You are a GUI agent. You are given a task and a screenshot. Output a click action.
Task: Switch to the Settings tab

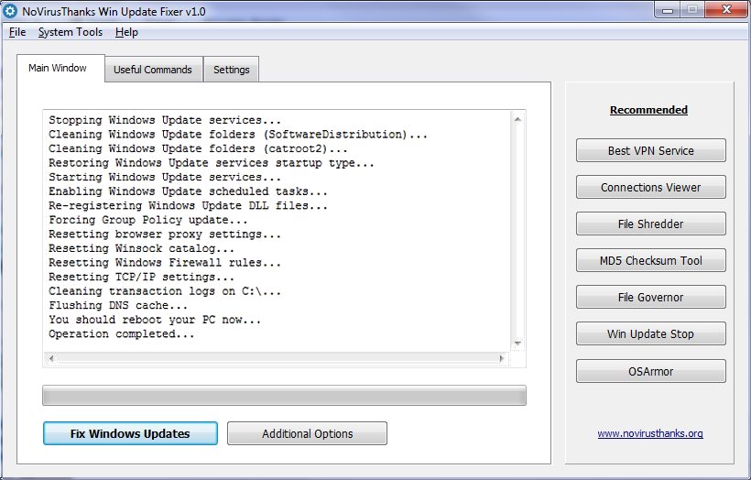232,70
